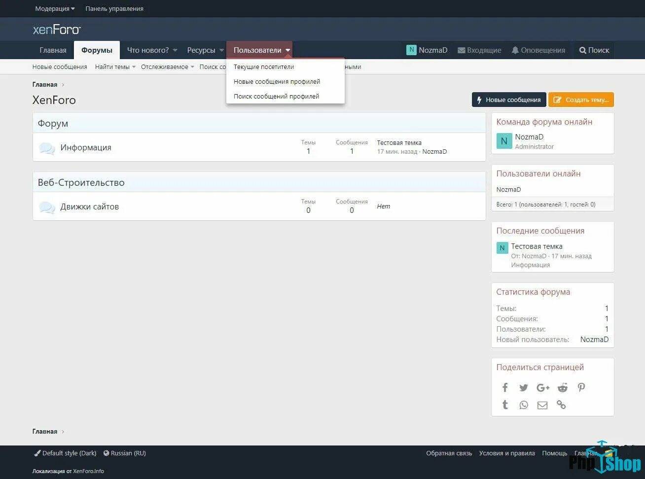
Task: Open XenForo.Info localization link
Action: click(x=89, y=471)
